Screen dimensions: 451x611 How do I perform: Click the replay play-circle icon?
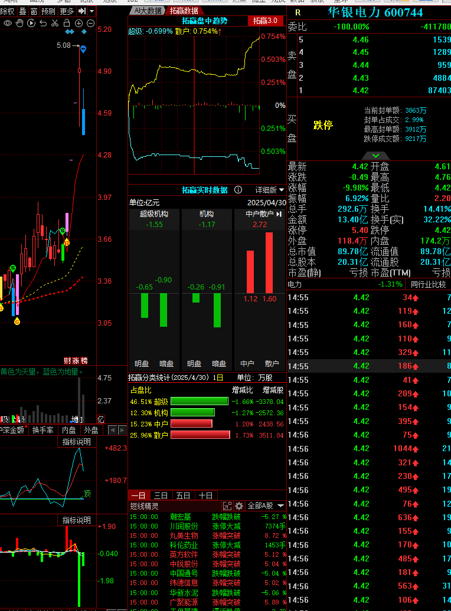pyautogui.click(x=31, y=24)
